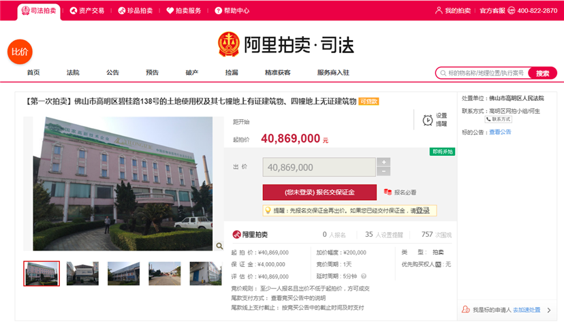The height and width of the screenshot is (324, 564).
Task: Go to 预告 navigation item
Action: click(152, 72)
